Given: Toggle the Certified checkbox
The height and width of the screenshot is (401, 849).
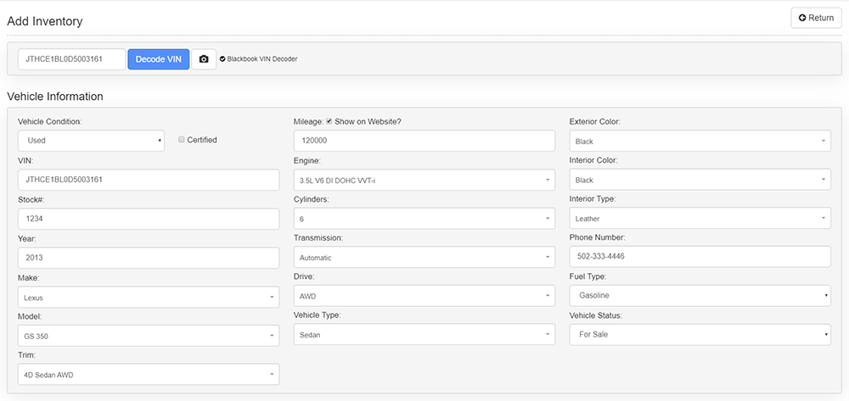Looking at the screenshot, I should 182,140.
